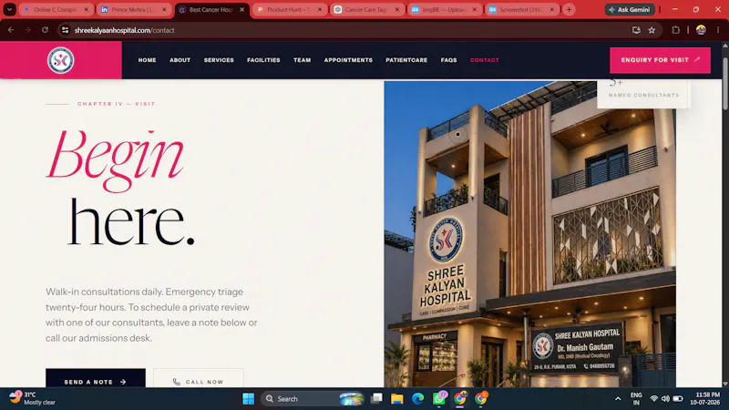Click the battery icon in system tray
This screenshot has height=410, width=729.
678,399
